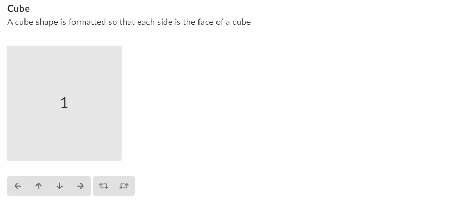Click the retweet-style flip over icon
Viewport: 472px width, 211px height.
[103, 186]
